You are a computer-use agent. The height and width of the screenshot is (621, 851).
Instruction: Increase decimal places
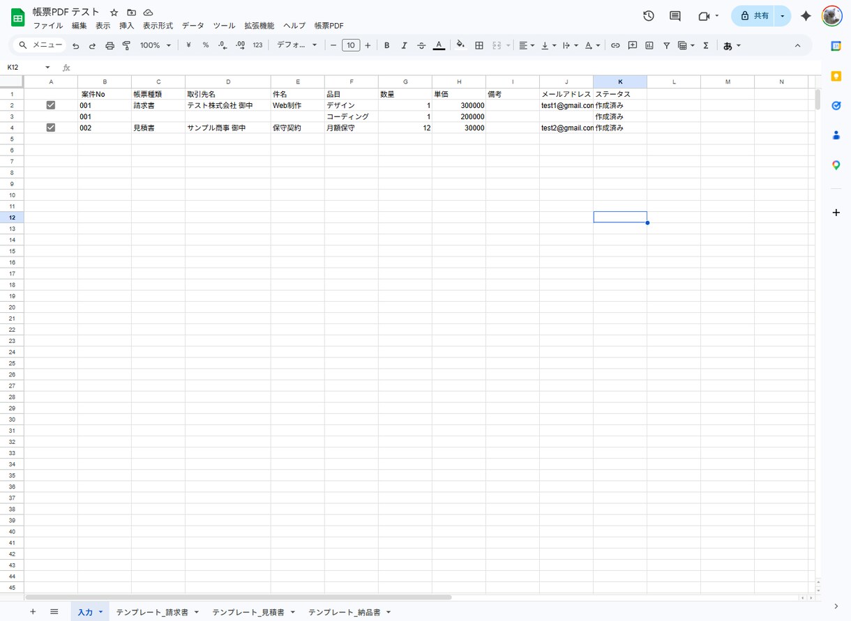(240, 45)
